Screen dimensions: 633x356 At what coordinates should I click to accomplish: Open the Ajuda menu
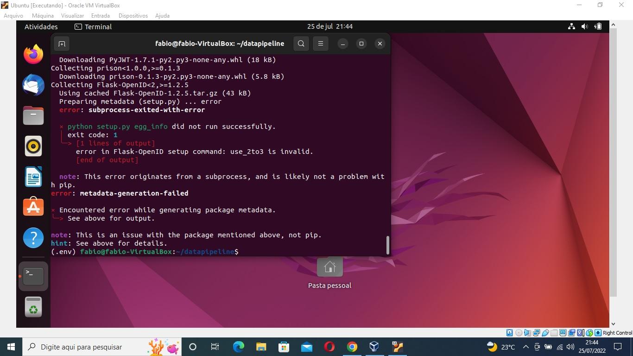coord(162,15)
